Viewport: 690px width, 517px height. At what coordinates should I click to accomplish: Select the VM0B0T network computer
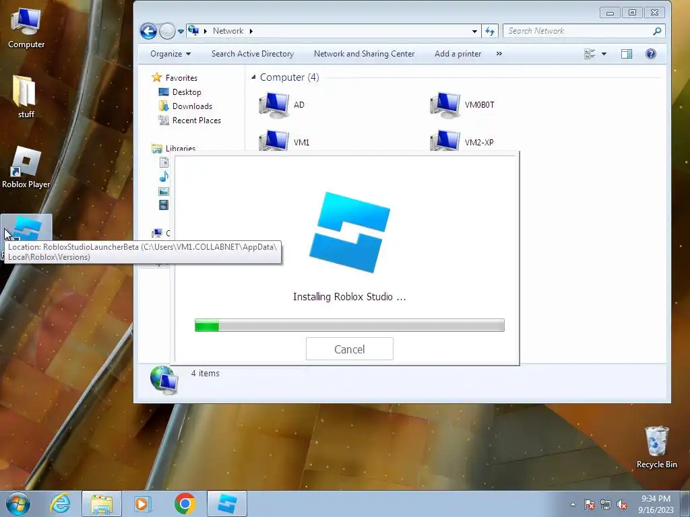coord(462,105)
